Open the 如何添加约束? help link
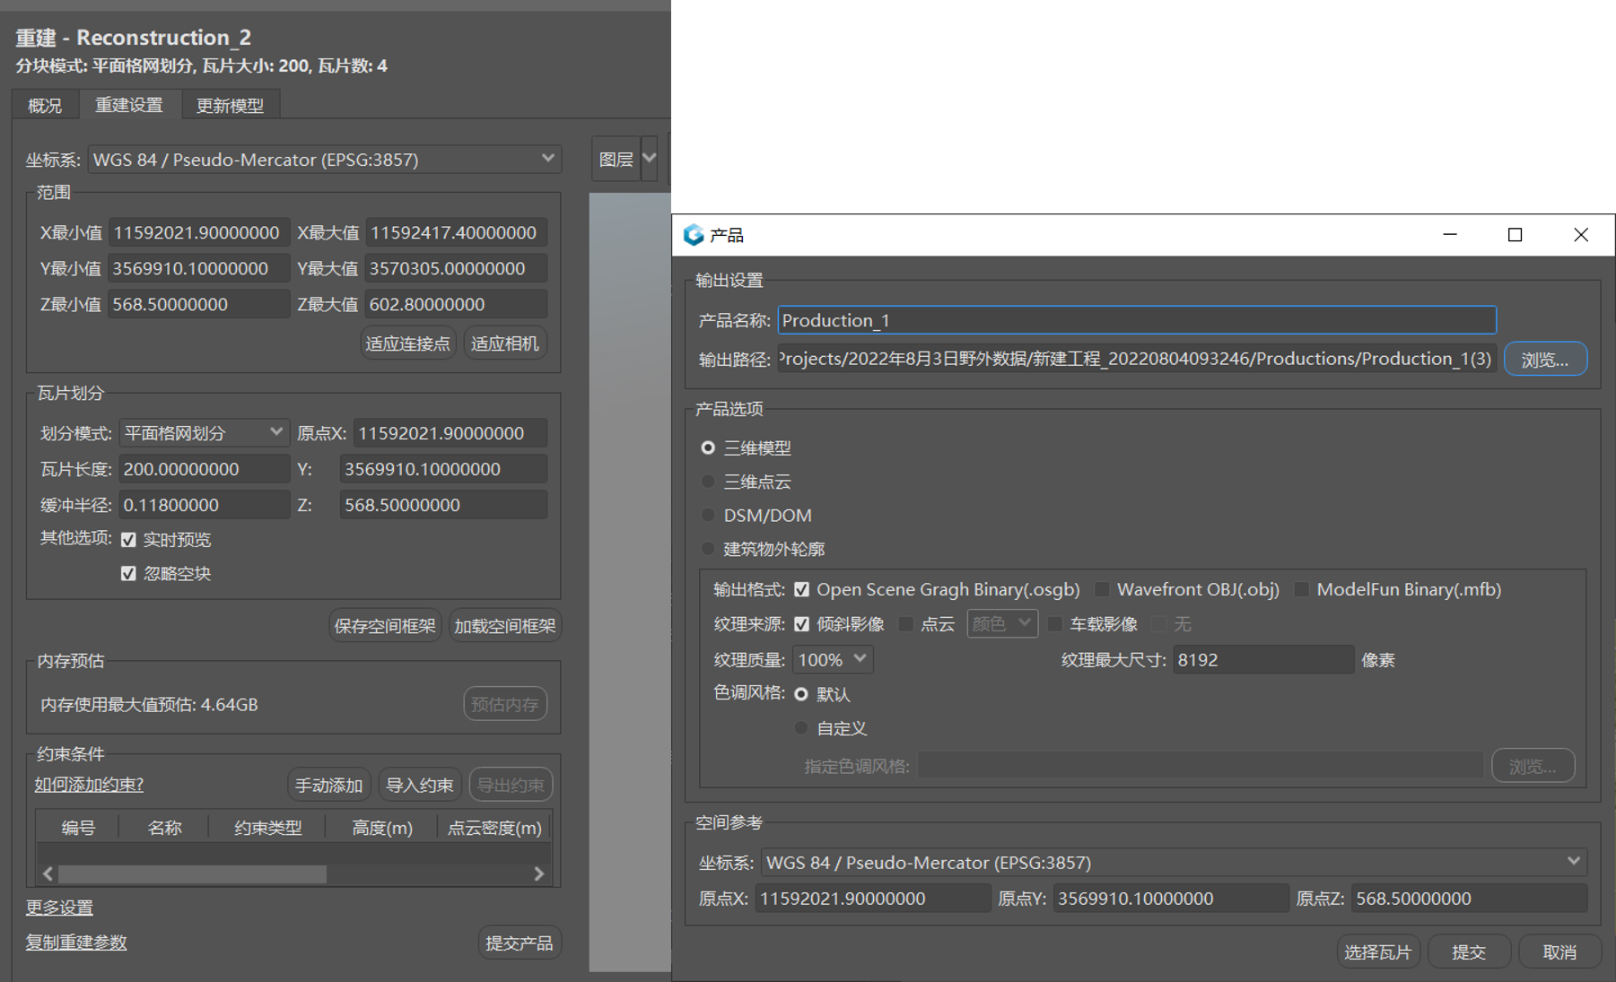 [x=89, y=785]
